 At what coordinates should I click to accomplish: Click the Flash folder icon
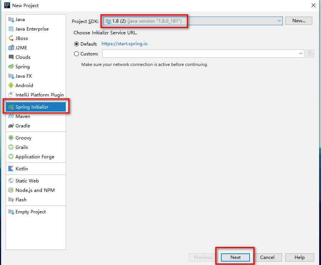11,200
